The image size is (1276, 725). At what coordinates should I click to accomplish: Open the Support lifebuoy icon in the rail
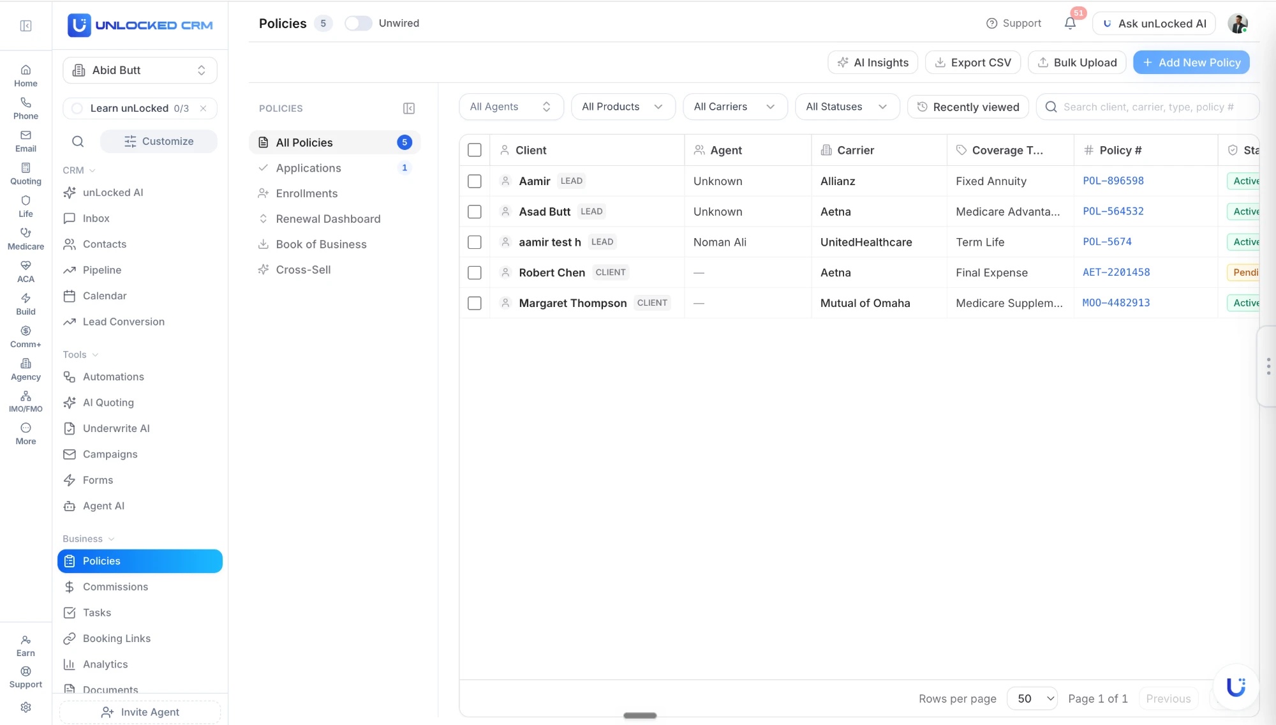(26, 676)
